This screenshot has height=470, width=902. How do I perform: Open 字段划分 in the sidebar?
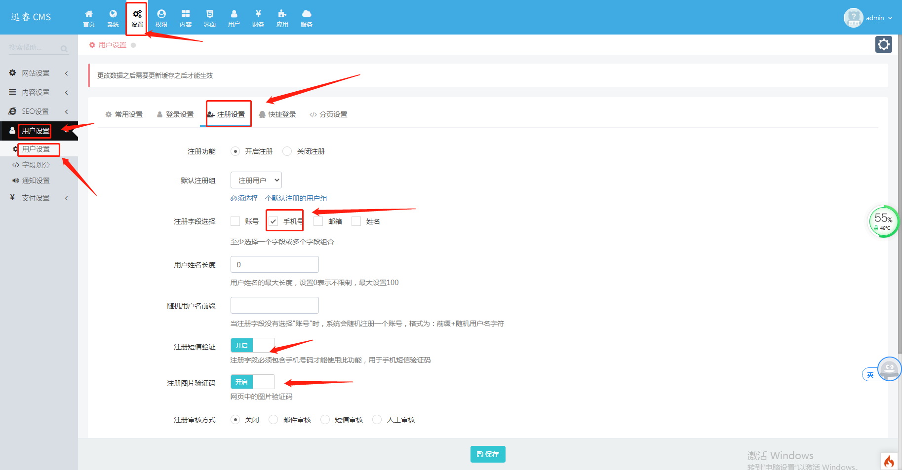tap(36, 165)
